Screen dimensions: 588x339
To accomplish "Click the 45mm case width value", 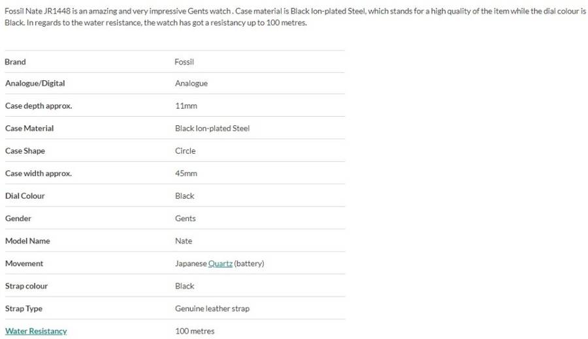I will coord(186,173).
